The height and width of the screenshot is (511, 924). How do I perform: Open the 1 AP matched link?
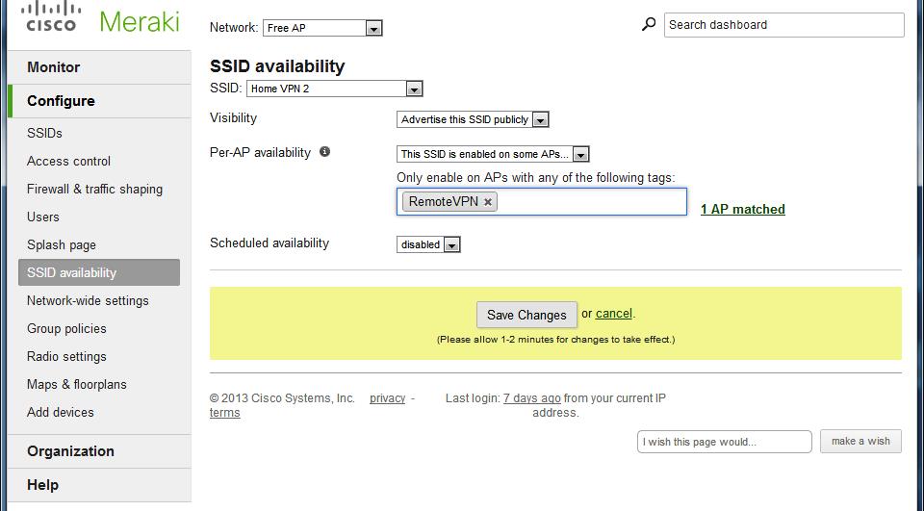(x=742, y=210)
